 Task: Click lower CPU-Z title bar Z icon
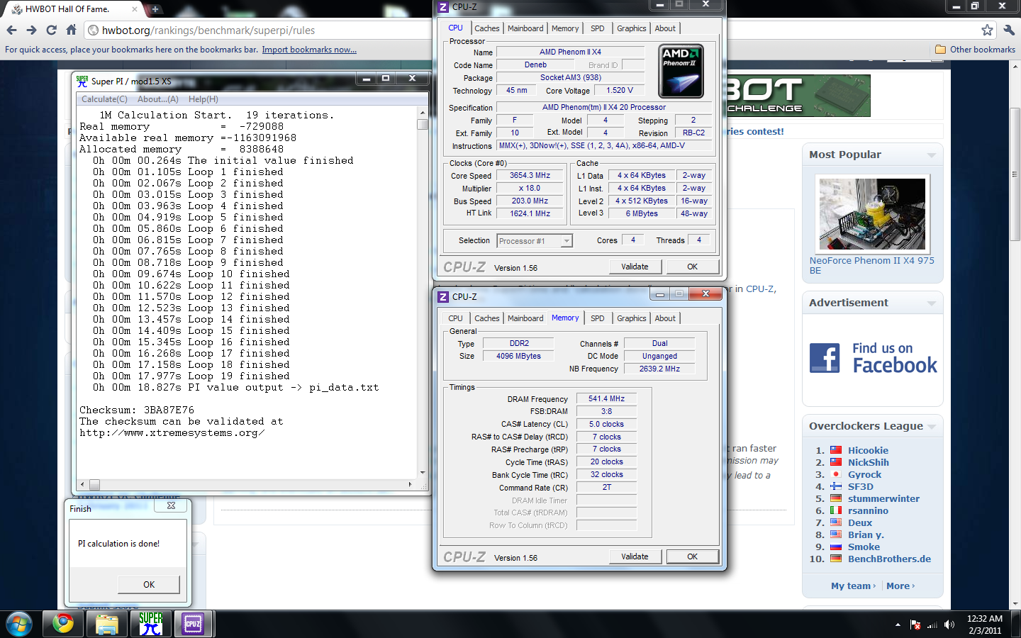[443, 297]
